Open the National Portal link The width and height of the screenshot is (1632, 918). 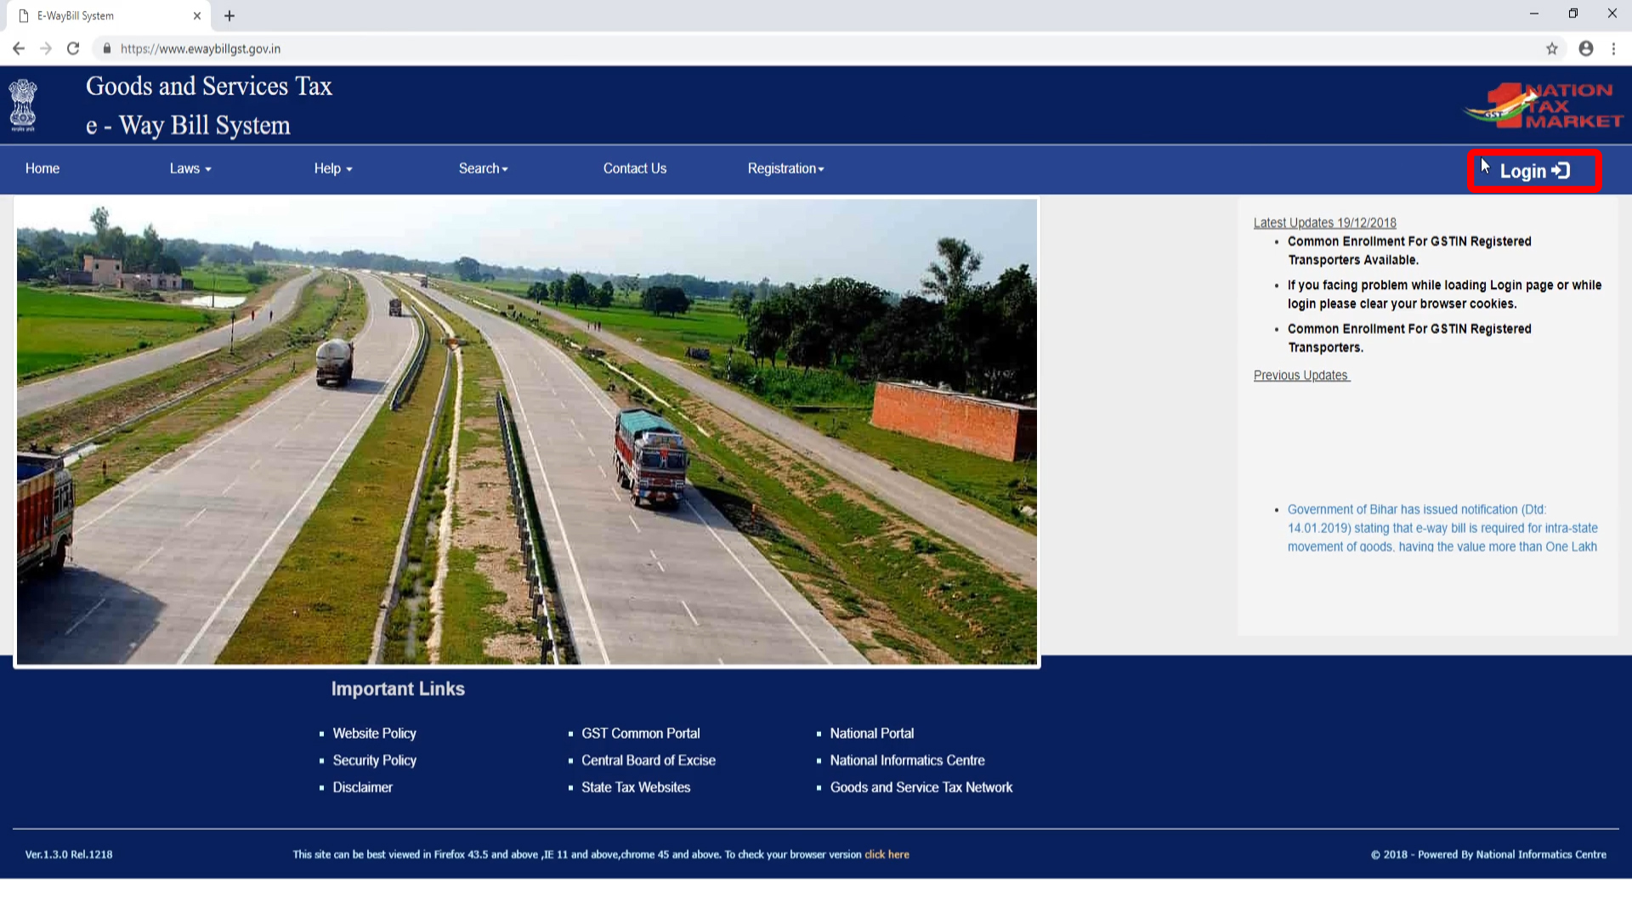tap(871, 733)
